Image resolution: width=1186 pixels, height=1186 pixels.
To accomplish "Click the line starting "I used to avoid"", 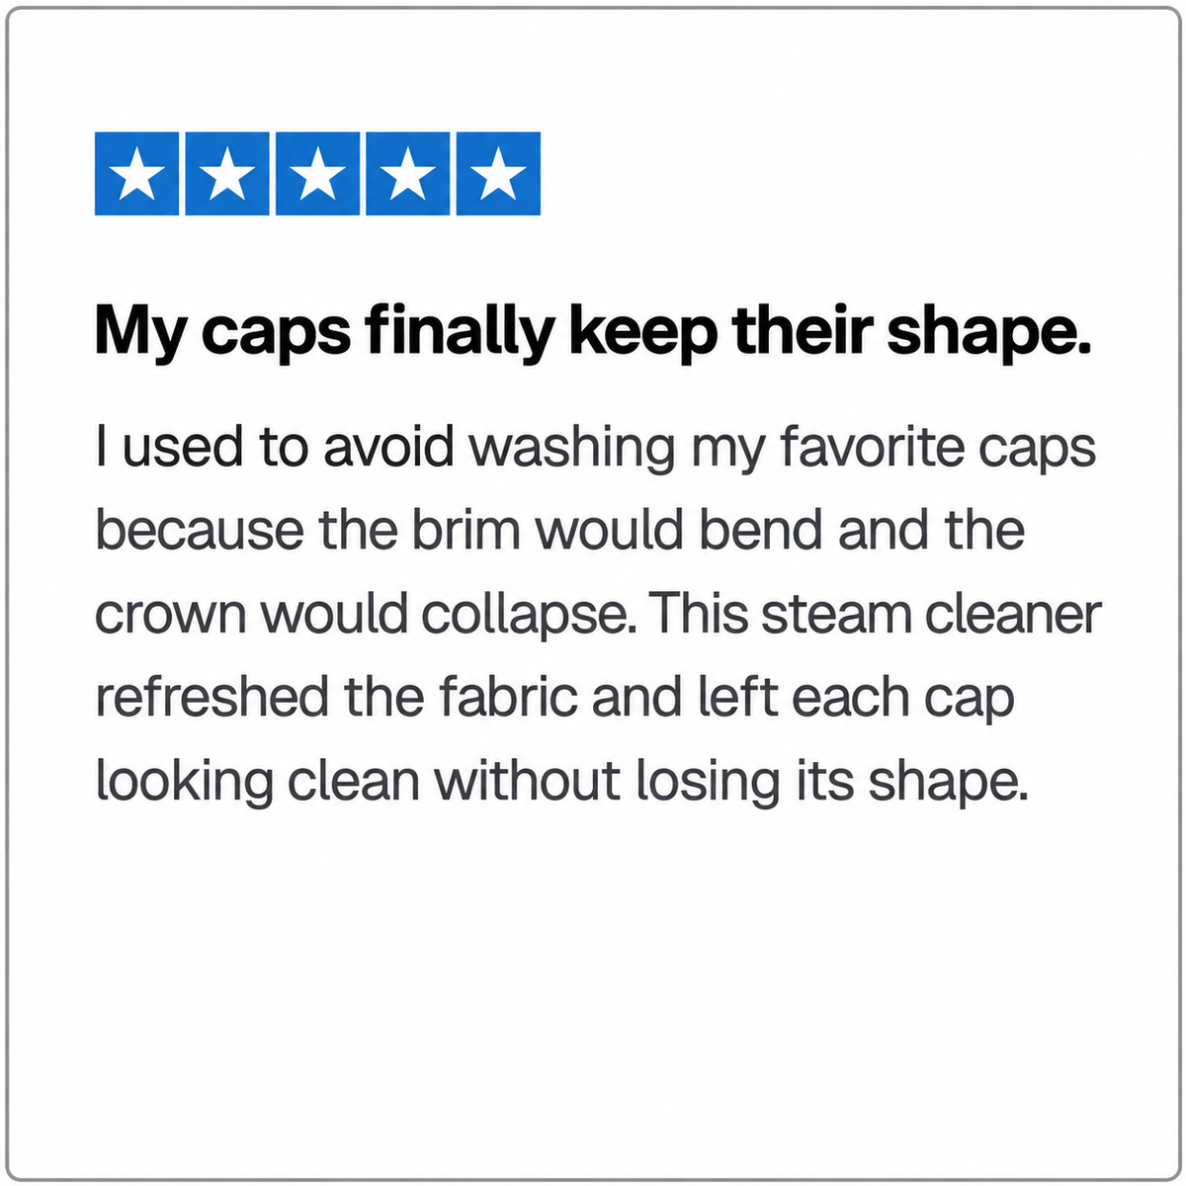I will coord(596,449).
